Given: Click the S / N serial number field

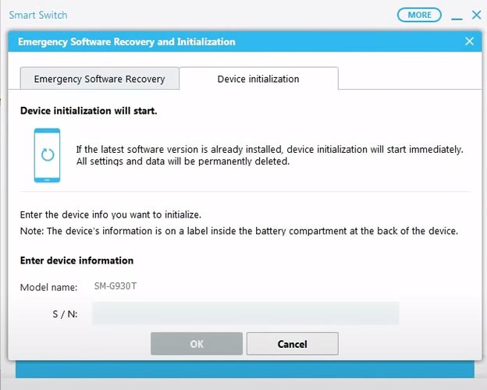Looking at the screenshot, I should click(x=246, y=314).
